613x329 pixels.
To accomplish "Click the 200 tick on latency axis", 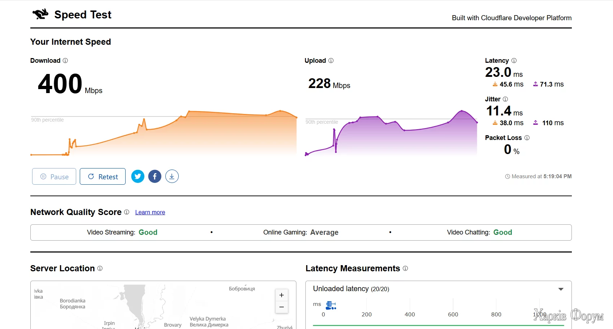I will pyautogui.click(x=366, y=315).
